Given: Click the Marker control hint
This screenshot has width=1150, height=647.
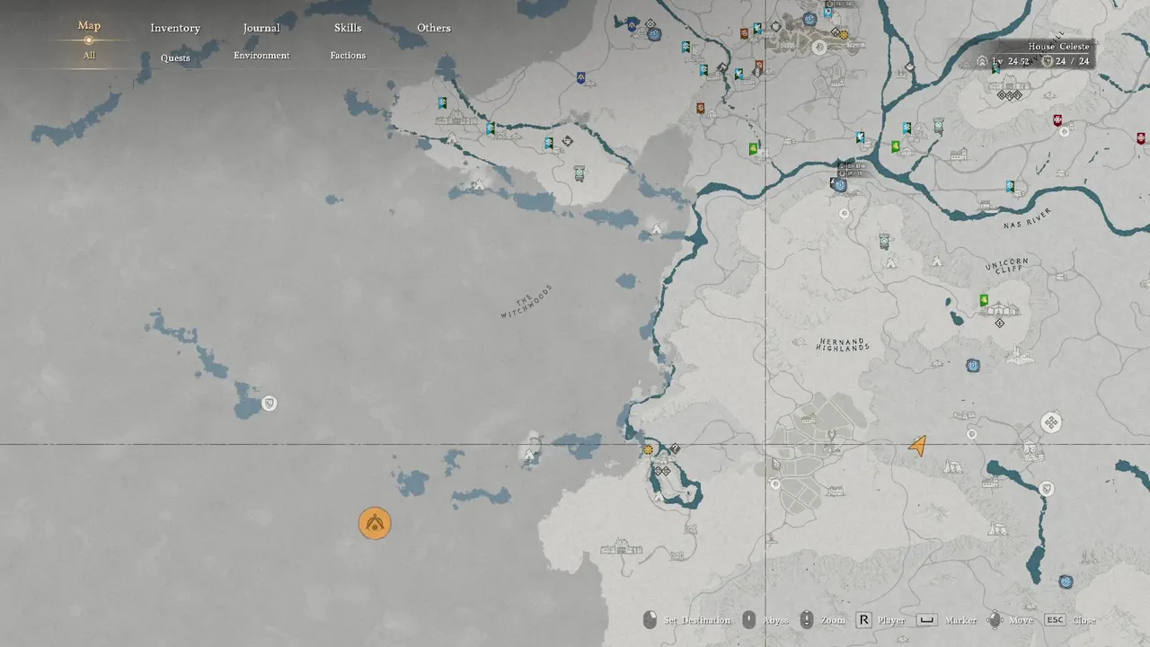Looking at the screenshot, I should pyautogui.click(x=960, y=620).
